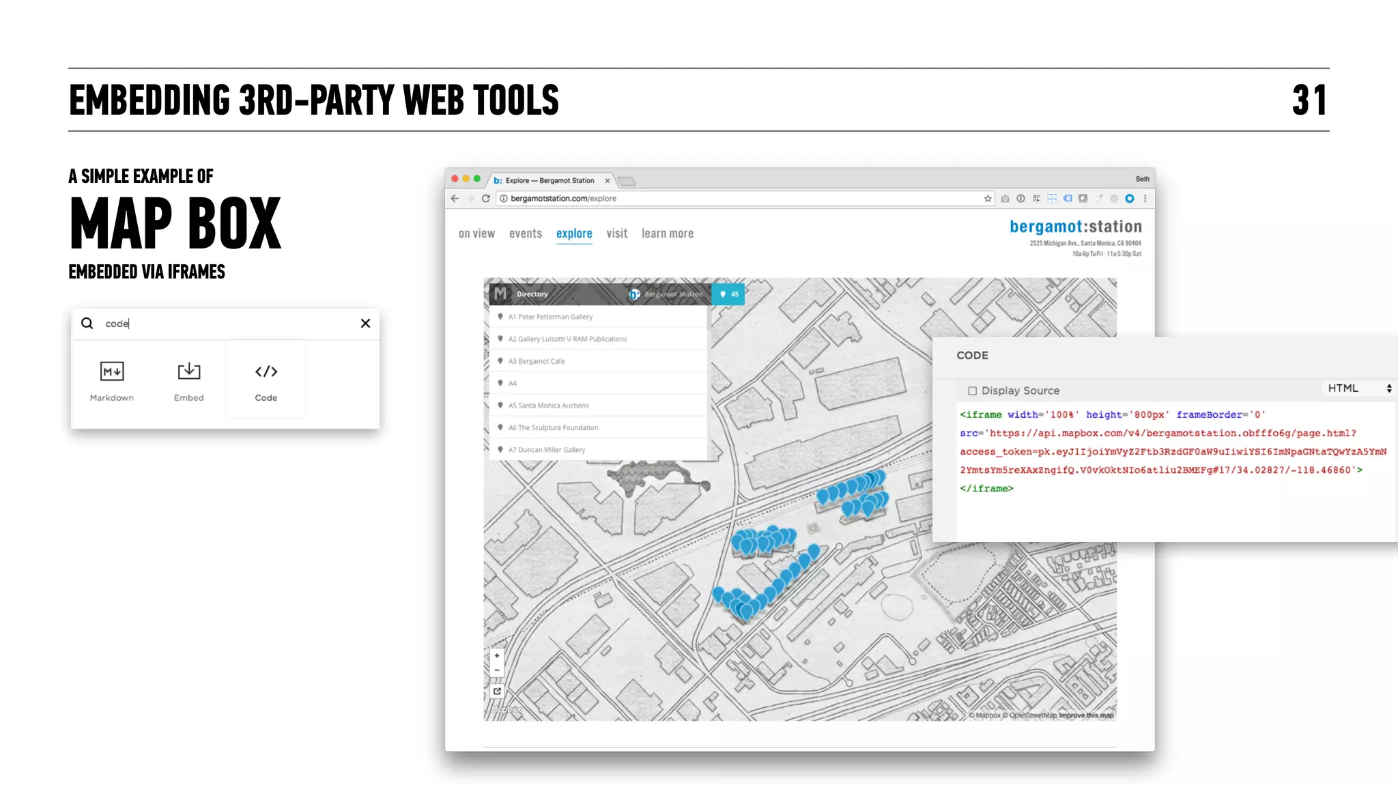The width and height of the screenshot is (1398, 785).
Task: Open the Chrome three-dot menu
Action: click(x=1145, y=199)
